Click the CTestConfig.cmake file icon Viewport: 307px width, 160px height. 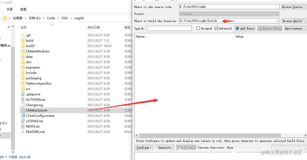(x=23, y=116)
